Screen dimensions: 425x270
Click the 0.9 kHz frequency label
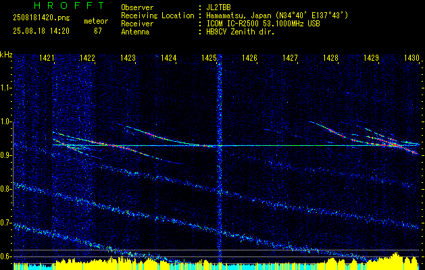6,155
